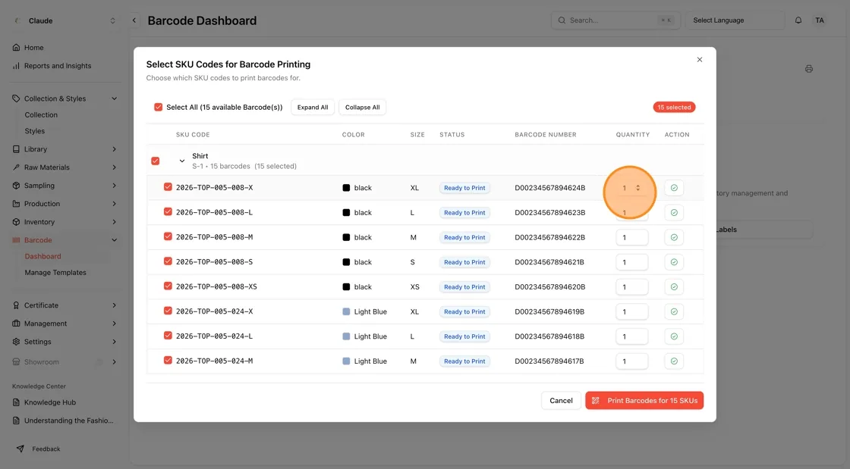Click action check icon for 2026-TOP-005-008-XS
Viewport: 850px width, 469px height.
(x=674, y=286)
